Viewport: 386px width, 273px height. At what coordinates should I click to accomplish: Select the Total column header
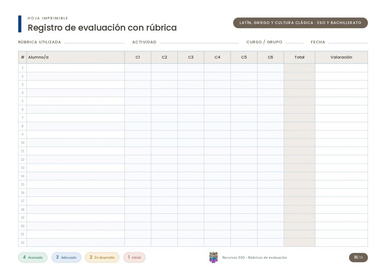(x=299, y=57)
